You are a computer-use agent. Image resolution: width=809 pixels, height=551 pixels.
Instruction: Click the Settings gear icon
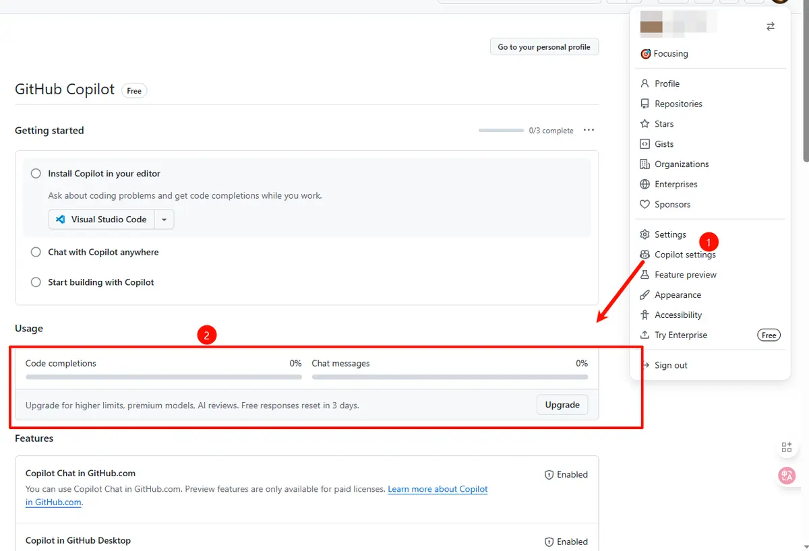point(645,234)
